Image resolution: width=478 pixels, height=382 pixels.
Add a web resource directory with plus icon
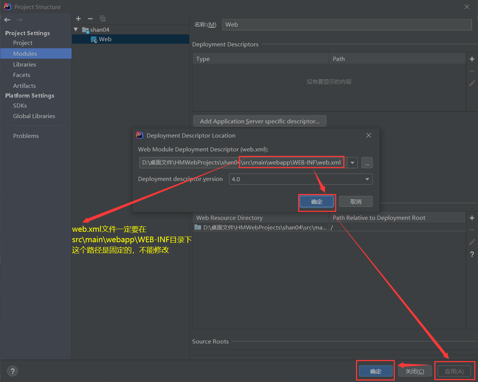472,218
